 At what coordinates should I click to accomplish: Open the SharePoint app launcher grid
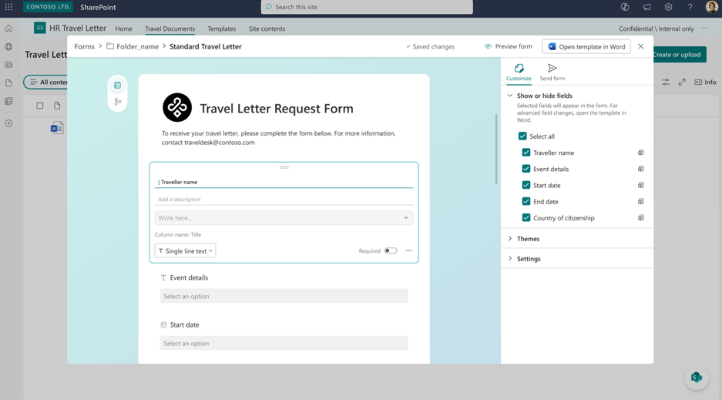pyautogui.click(x=8, y=7)
